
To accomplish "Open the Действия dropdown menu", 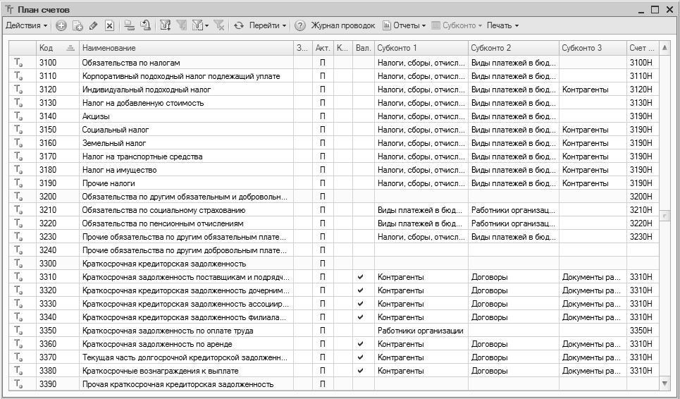I will click(x=26, y=25).
